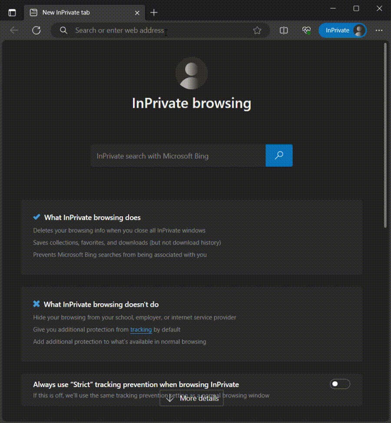Open the tracking link
Image resolution: width=391 pixels, height=423 pixels.
pos(141,330)
